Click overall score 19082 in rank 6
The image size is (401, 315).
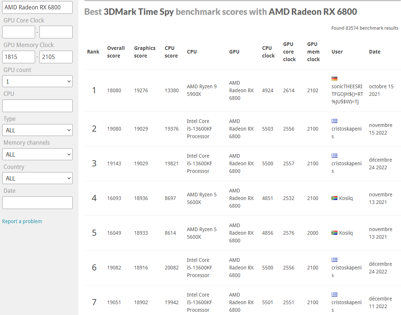114,268
